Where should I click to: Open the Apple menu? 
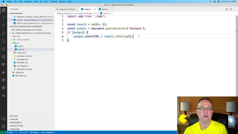tap(3, 1)
